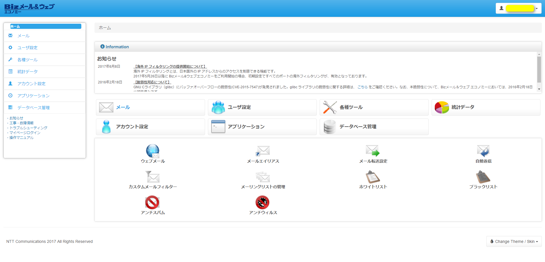
Task: Click Information panel scroll-down arrow
Action: click(539, 89)
